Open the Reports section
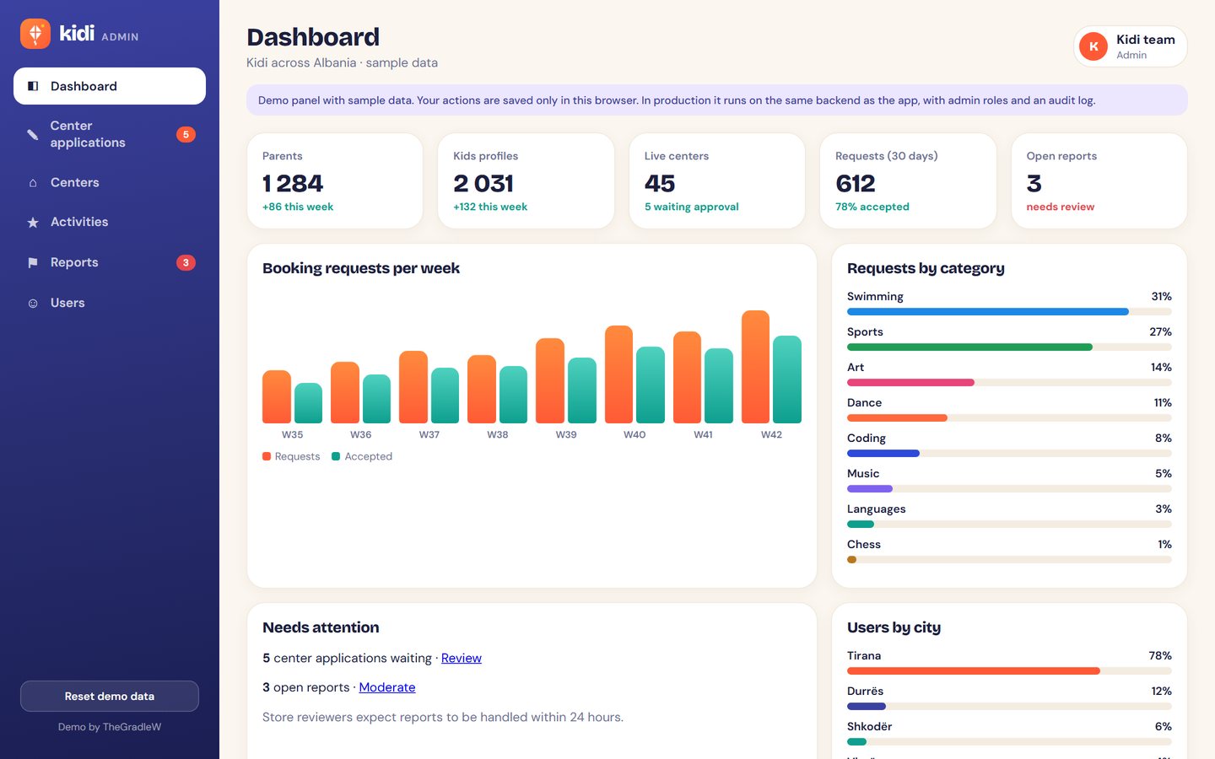This screenshot has height=759, width=1215. click(x=110, y=262)
